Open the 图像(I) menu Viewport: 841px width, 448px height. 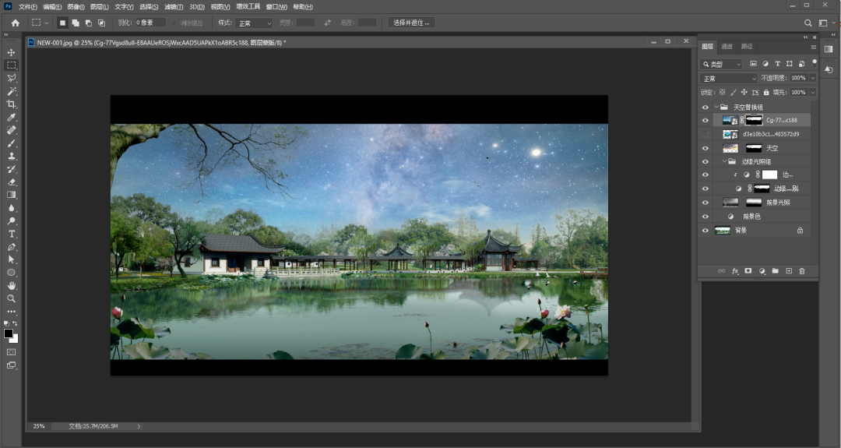point(76,7)
